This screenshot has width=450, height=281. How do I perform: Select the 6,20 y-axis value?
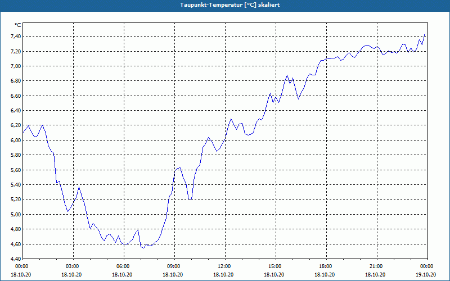coord(16,125)
